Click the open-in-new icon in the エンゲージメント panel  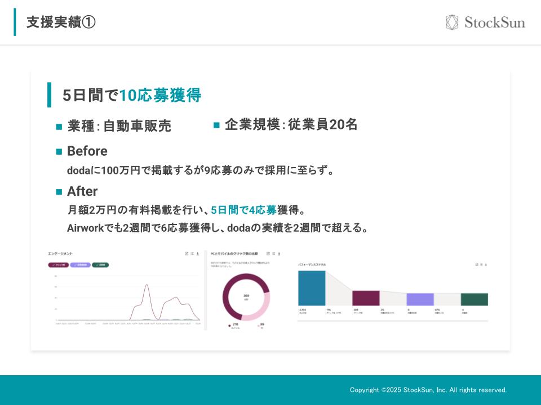186,254
